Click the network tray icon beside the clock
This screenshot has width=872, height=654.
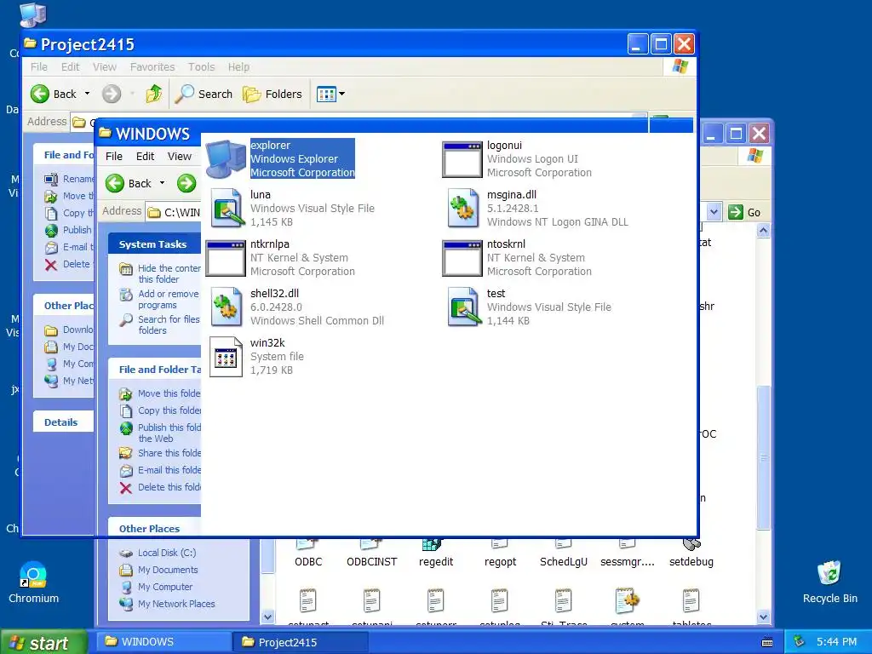tap(799, 641)
